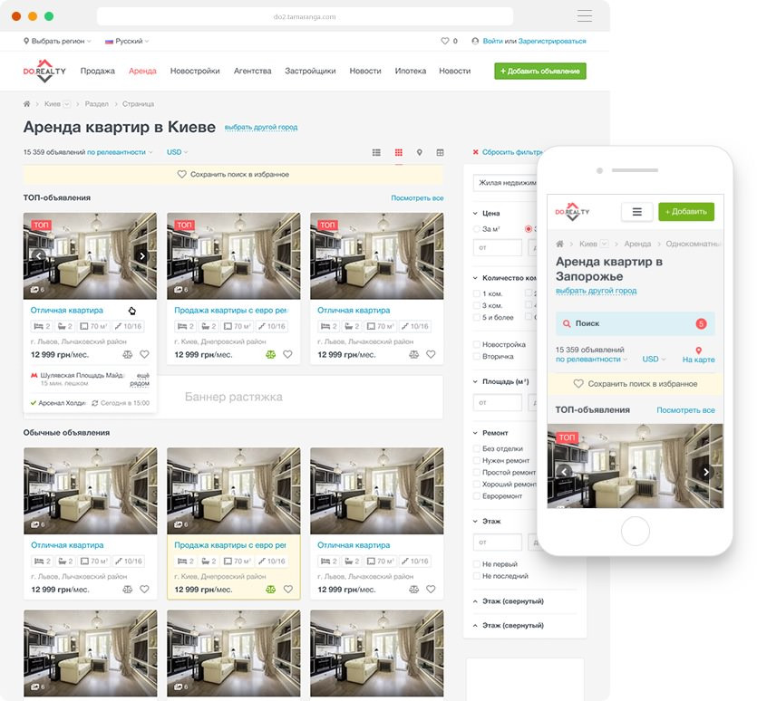Click the '+ Добавить объявление' button
Viewport: 757px width, 701px height.
point(540,71)
